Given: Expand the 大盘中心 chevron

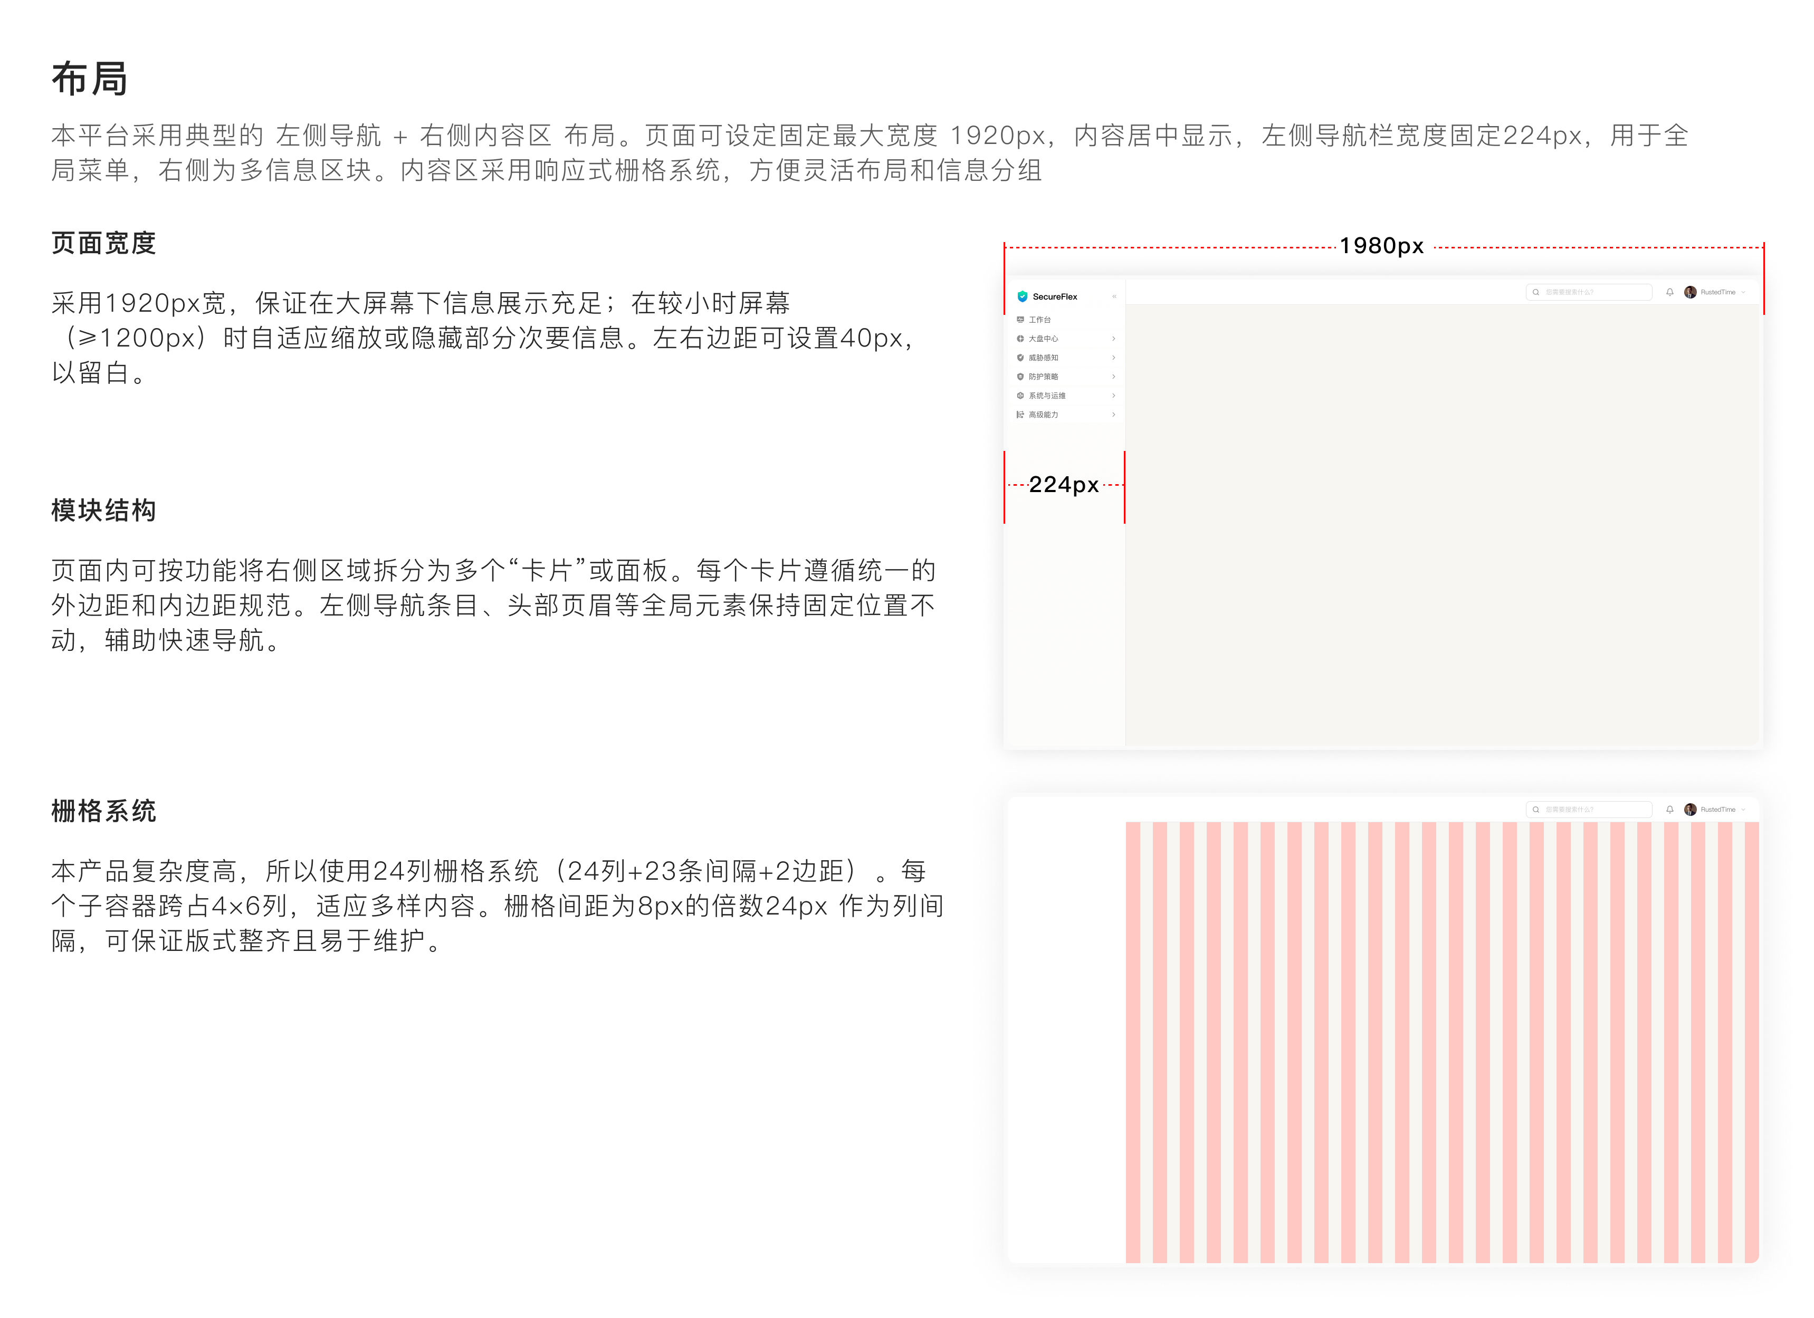Looking at the screenshot, I should click(1113, 339).
